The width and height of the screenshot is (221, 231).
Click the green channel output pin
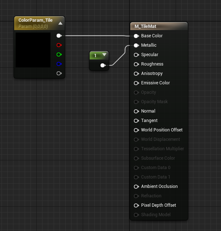tap(59, 55)
